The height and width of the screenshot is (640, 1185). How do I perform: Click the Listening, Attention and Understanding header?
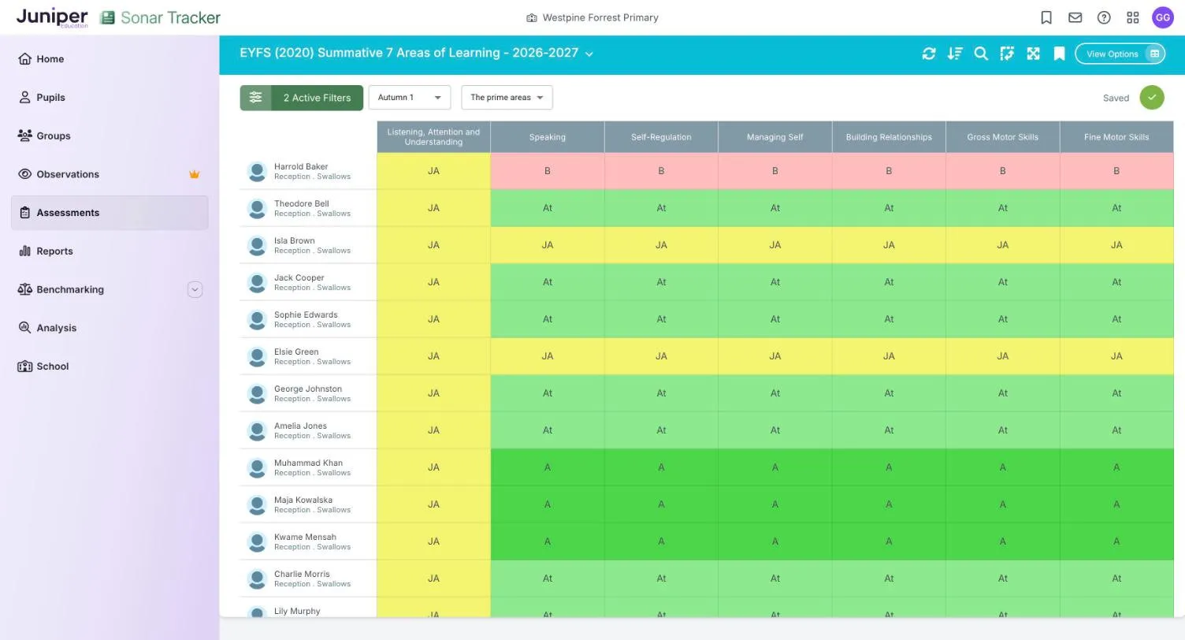point(433,137)
